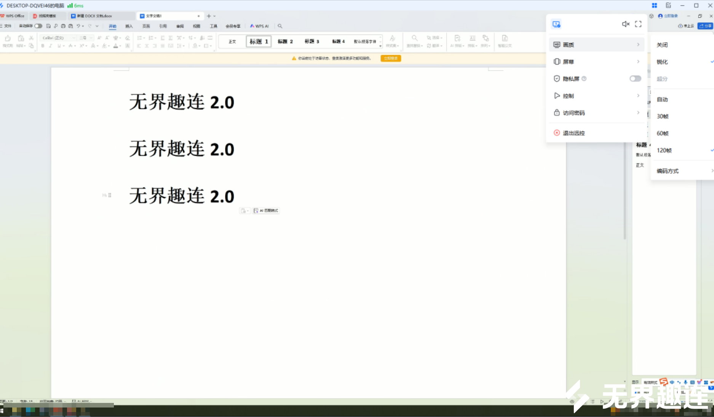Expand the 访问密码 access password submenu
The height and width of the screenshot is (417, 714).
coord(597,113)
